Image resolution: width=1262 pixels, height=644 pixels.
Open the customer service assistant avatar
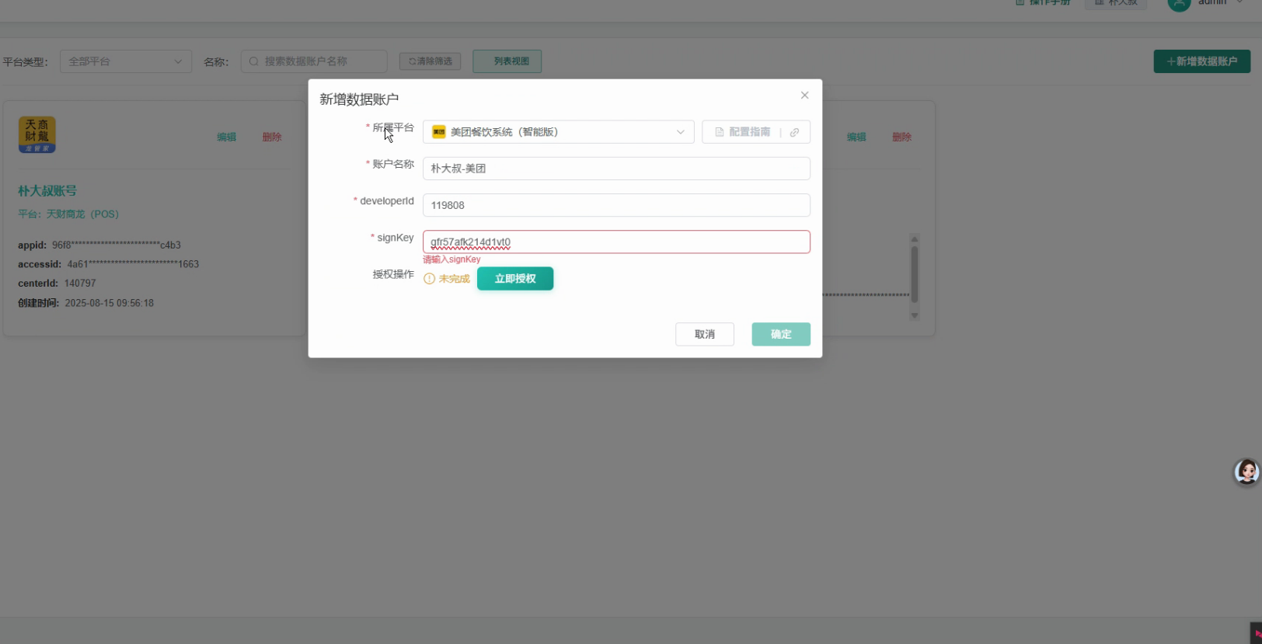pyautogui.click(x=1246, y=472)
